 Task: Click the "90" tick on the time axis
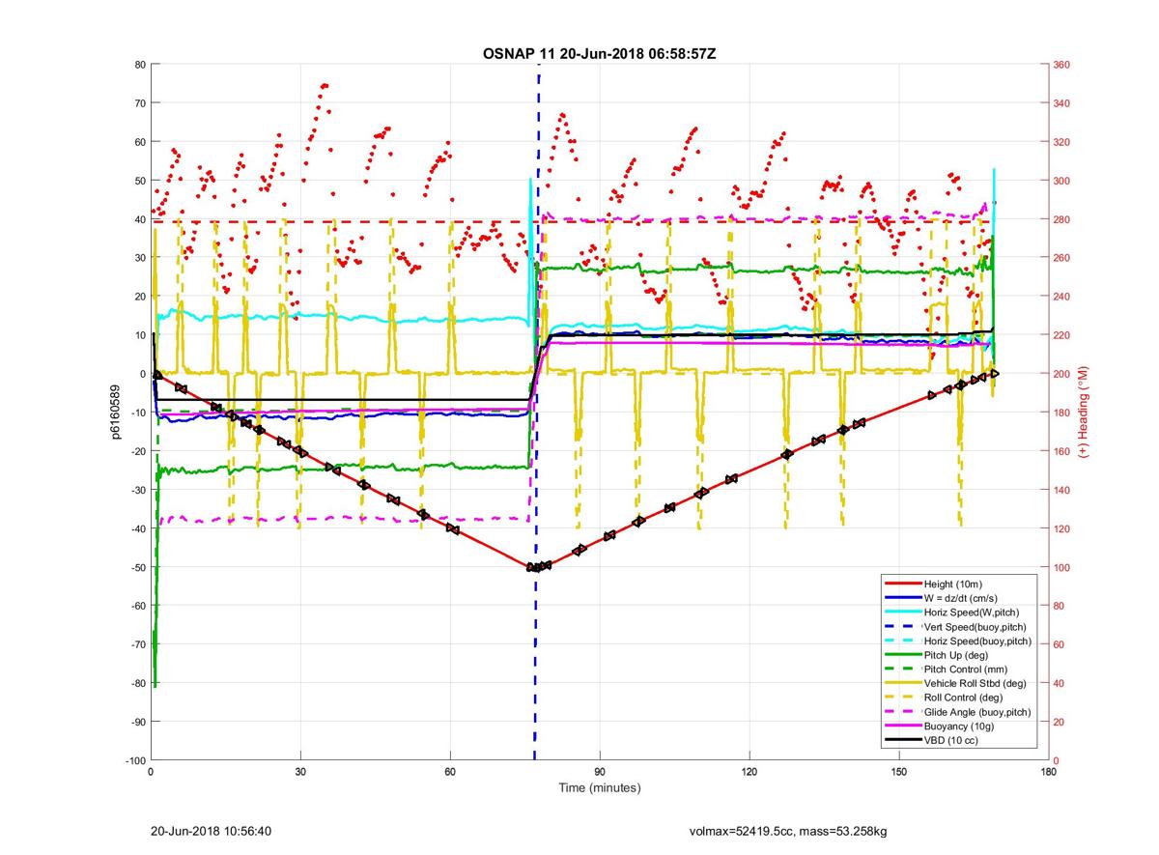point(600,772)
